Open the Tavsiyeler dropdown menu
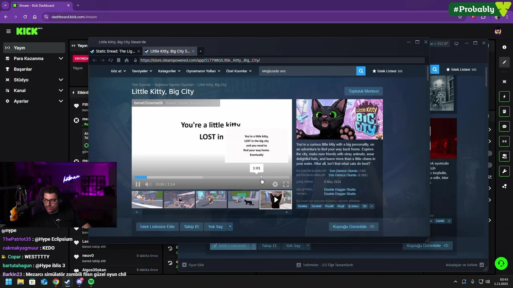The image size is (513, 288). 142,71
